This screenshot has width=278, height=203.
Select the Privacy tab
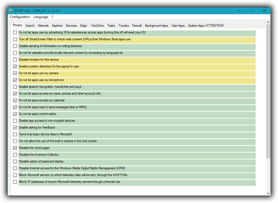coord(17,25)
